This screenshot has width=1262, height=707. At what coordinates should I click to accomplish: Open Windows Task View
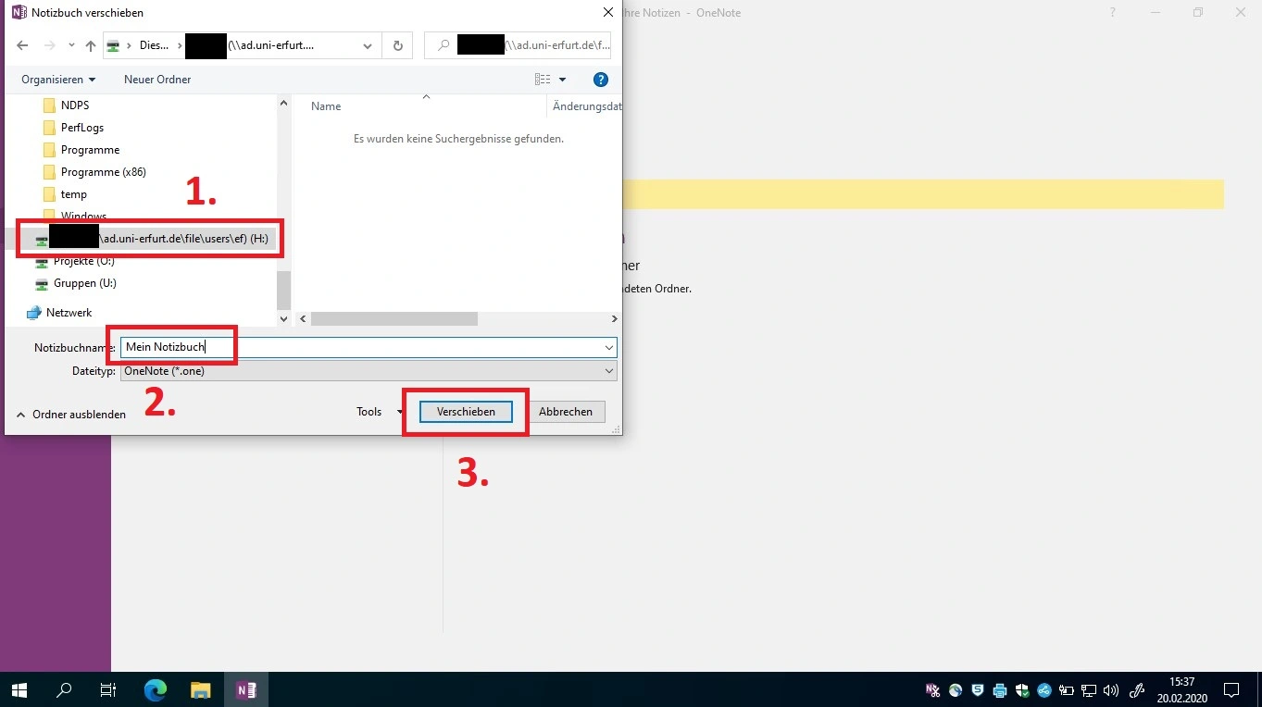pos(108,689)
